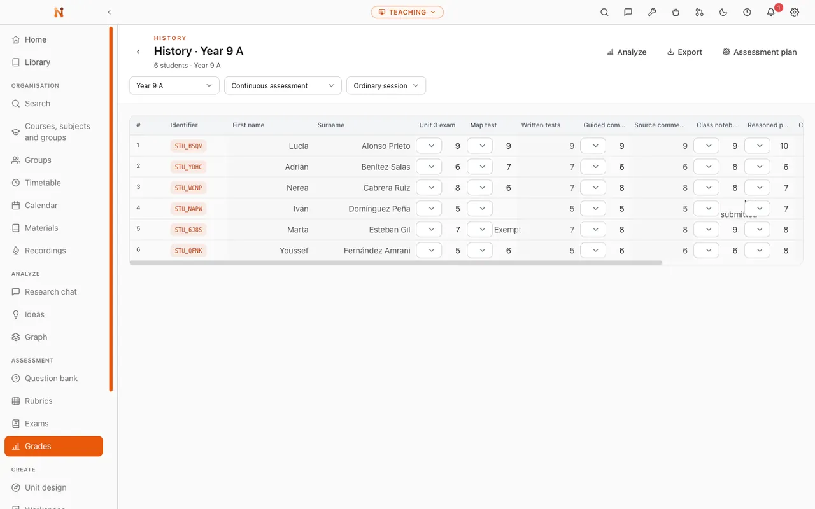The height and width of the screenshot is (509, 815).
Task: Click identifier tag STU_BSQV
Action: click(x=188, y=146)
